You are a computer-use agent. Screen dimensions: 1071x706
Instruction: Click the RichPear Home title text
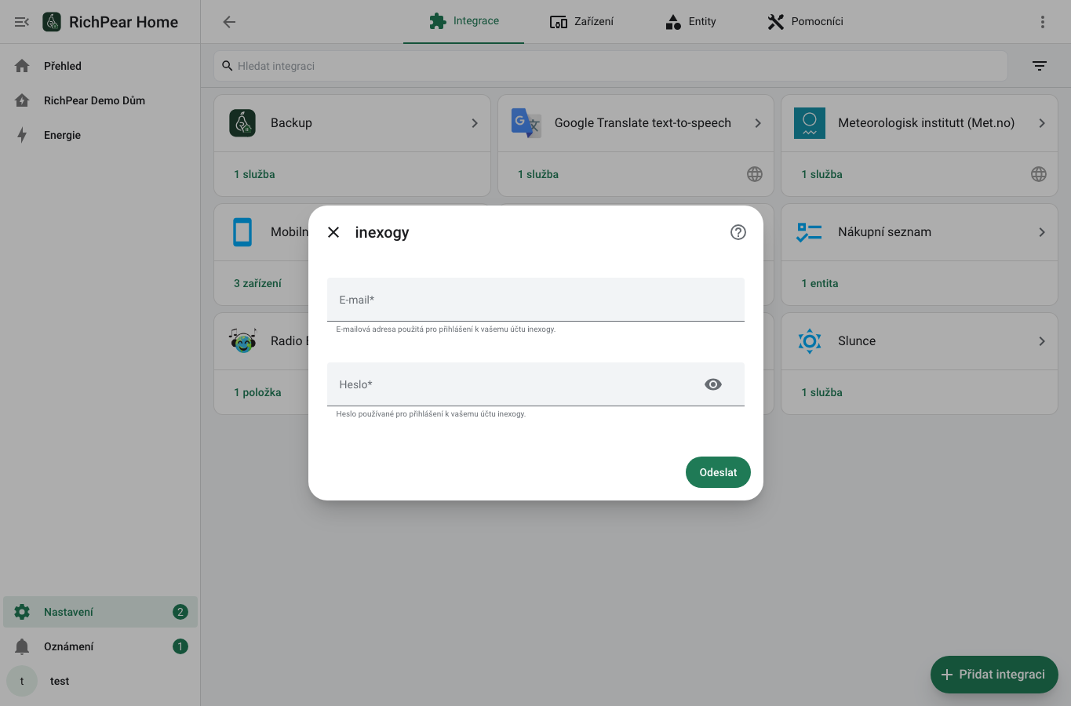click(124, 22)
